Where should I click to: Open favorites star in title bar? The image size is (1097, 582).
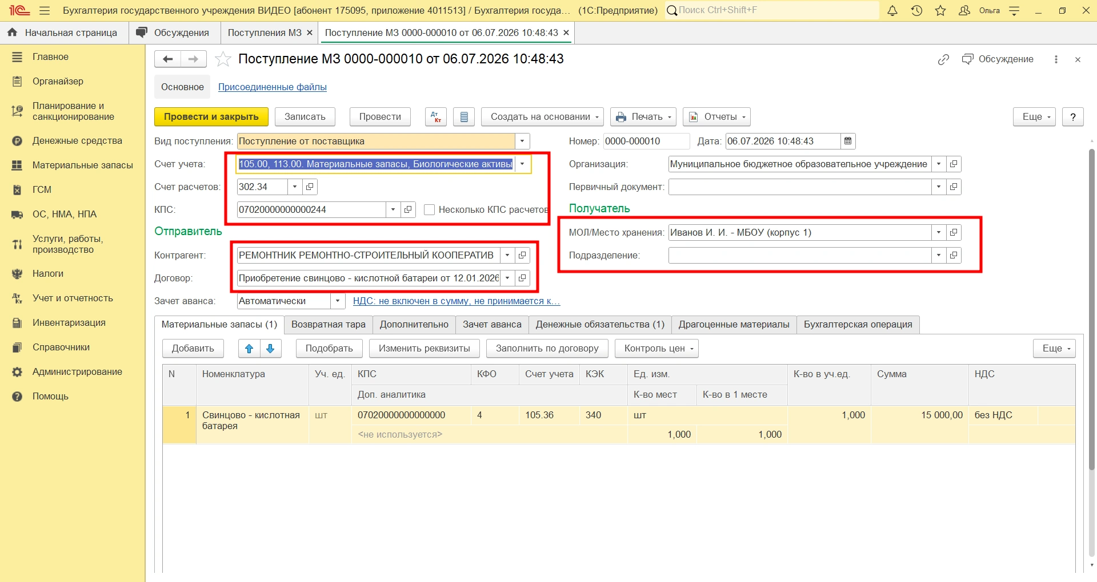(x=940, y=10)
